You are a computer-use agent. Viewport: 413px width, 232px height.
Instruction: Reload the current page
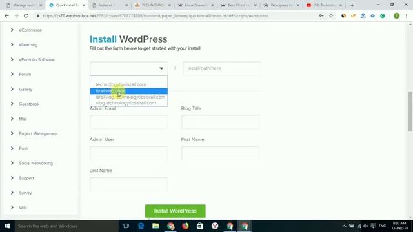pos(26,16)
